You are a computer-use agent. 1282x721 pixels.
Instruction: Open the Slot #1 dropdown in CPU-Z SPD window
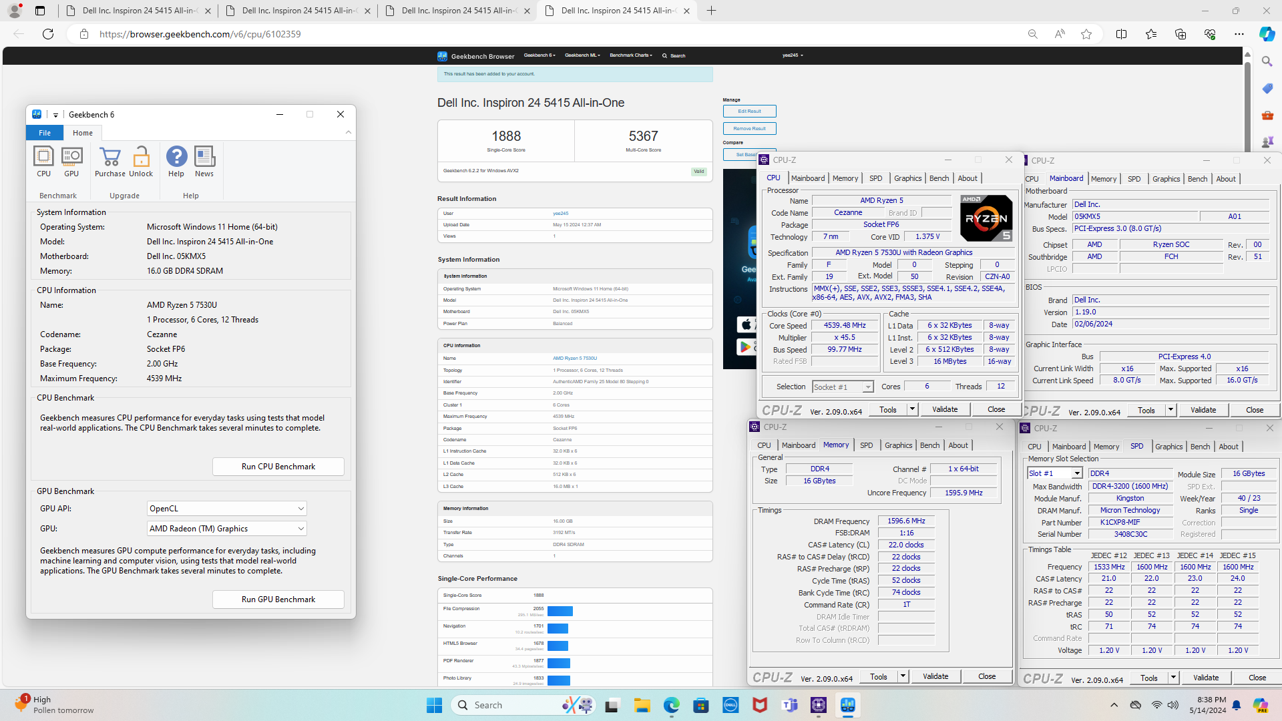click(1055, 473)
